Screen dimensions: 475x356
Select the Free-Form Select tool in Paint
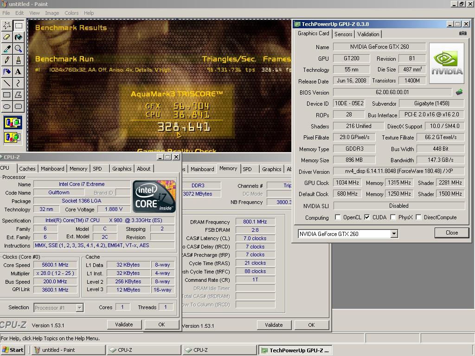(x=6, y=25)
